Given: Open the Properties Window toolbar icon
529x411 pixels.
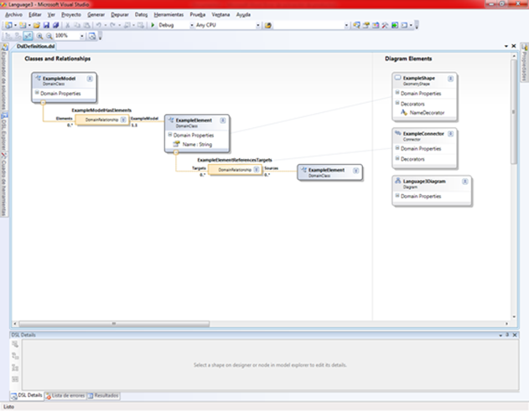Looking at the screenshot, I should tap(366, 25).
